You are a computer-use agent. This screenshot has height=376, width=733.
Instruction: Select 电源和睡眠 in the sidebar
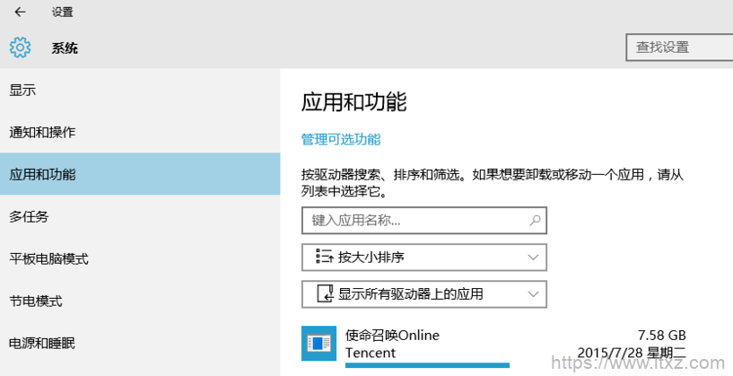(x=140, y=344)
